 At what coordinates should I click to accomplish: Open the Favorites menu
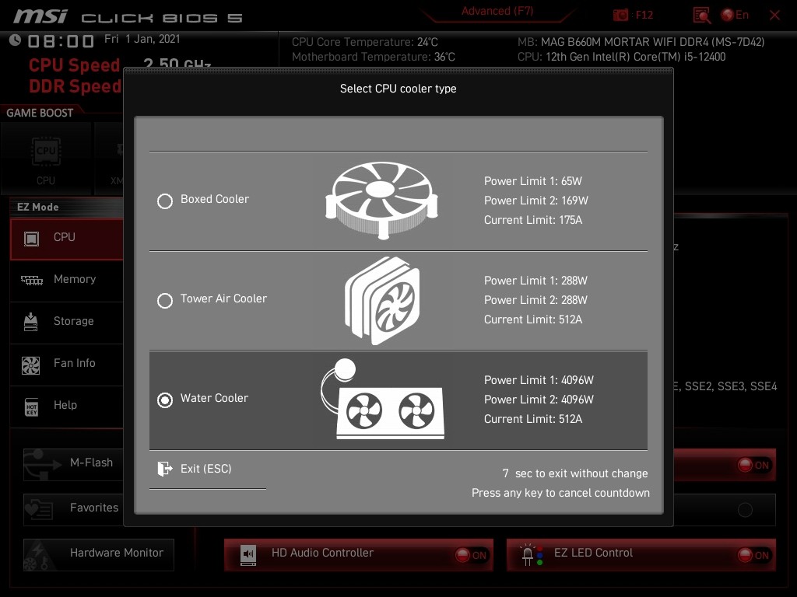tap(73, 509)
